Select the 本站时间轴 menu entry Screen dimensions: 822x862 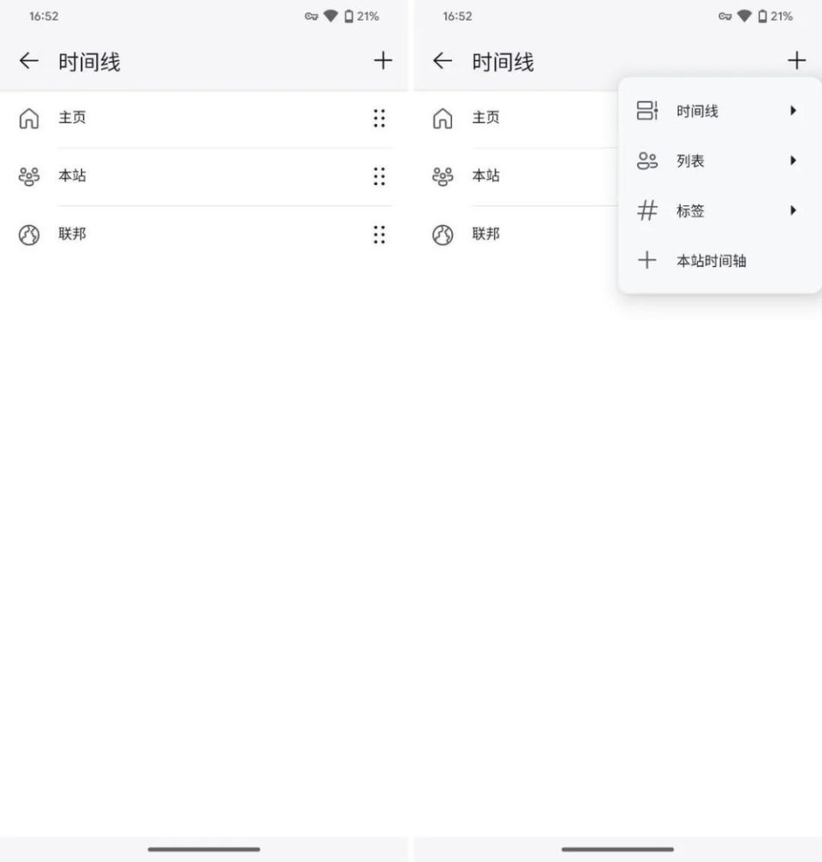711,260
